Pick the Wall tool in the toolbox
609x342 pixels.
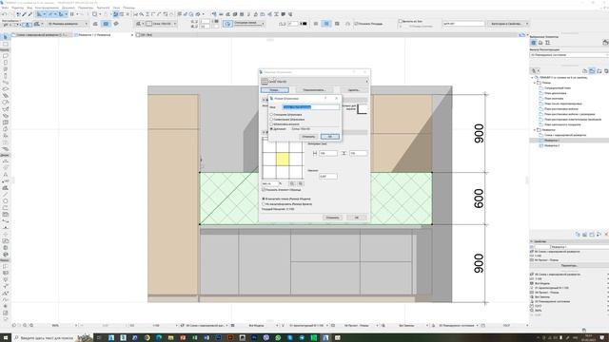5,56
